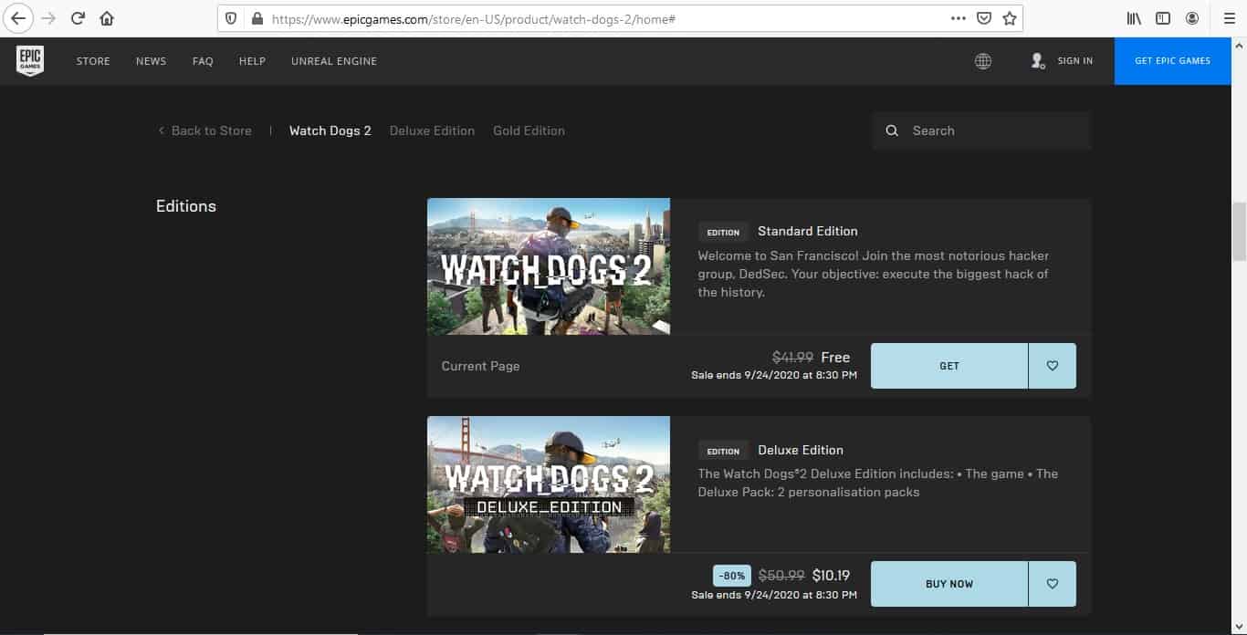Open the Firefox hamburger menu
Image resolution: width=1247 pixels, height=635 pixels.
pyautogui.click(x=1229, y=18)
